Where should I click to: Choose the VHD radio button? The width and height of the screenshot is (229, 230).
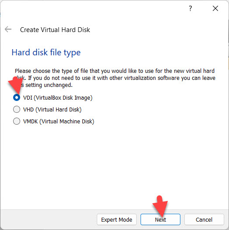[x=17, y=109]
